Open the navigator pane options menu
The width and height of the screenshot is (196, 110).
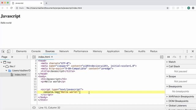coord(27,57)
